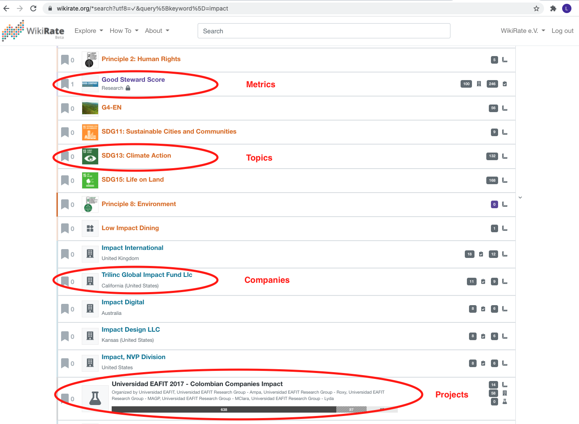This screenshot has width=579, height=424.
Task: Open Trilinc Global Impact Fund Llc
Action: coord(147,275)
